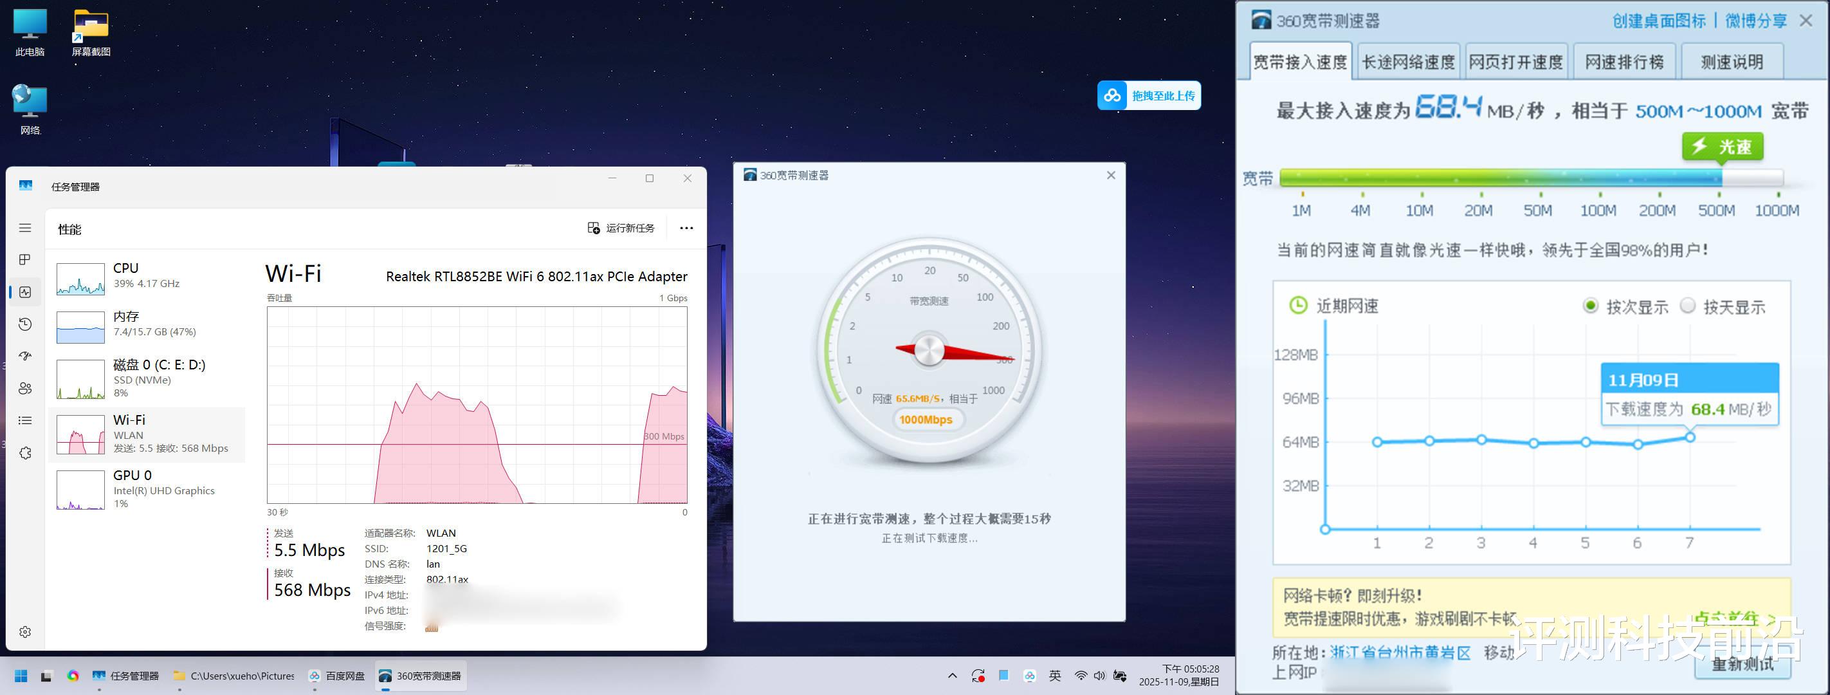The height and width of the screenshot is (695, 1830).
Task: Open Processes page icon in Task Manager sidebar
Action: (25, 260)
